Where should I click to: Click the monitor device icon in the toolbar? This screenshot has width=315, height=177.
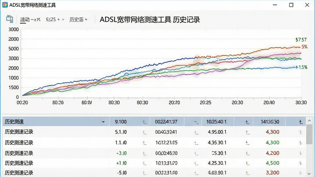[10, 19]
